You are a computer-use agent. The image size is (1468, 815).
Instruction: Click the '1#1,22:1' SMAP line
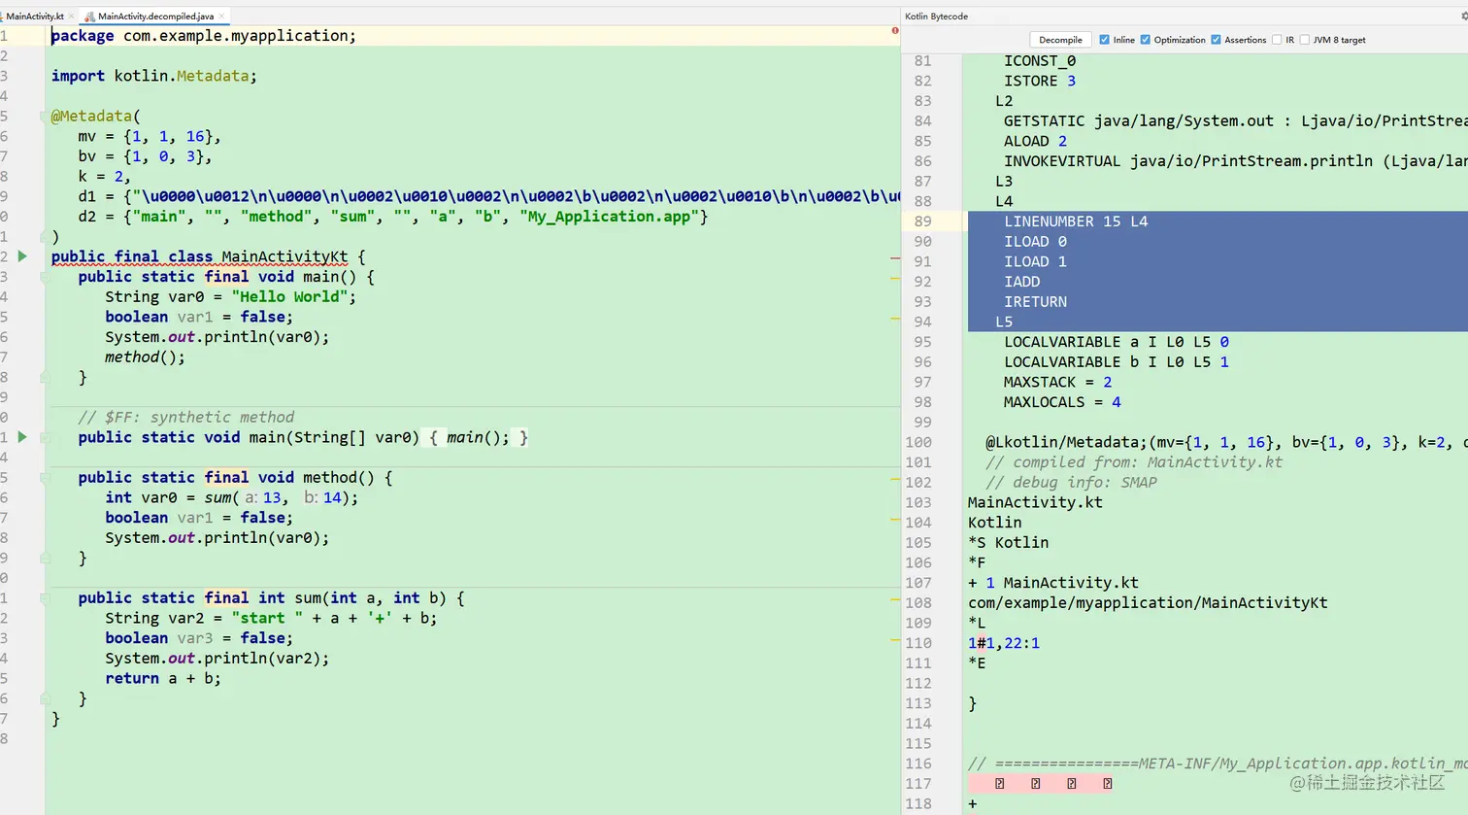pos(1004,643)
